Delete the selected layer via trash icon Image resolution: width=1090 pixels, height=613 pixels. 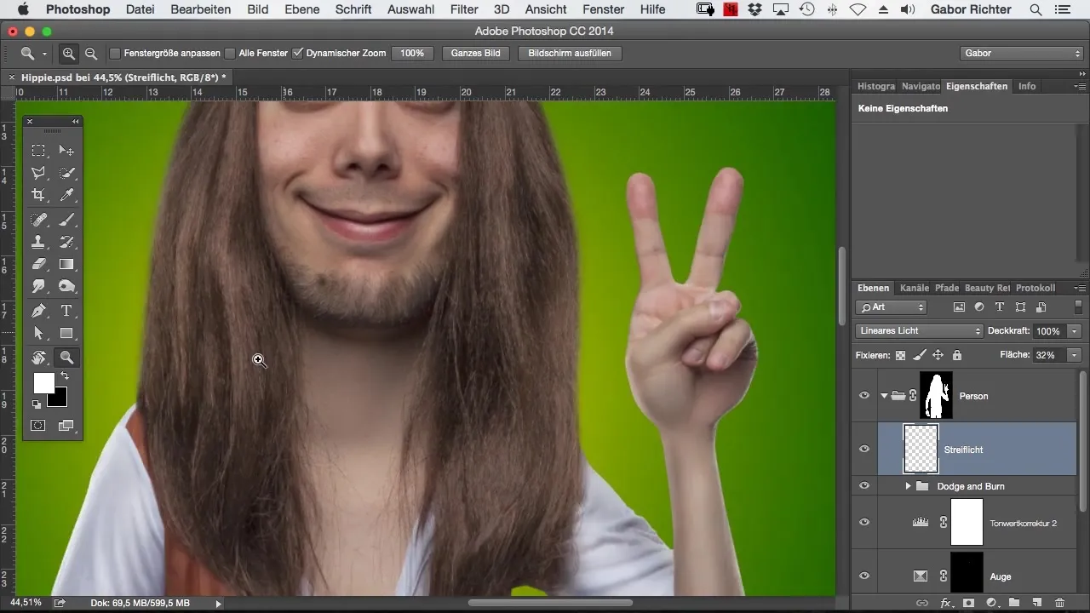[x=1059, y=603]
